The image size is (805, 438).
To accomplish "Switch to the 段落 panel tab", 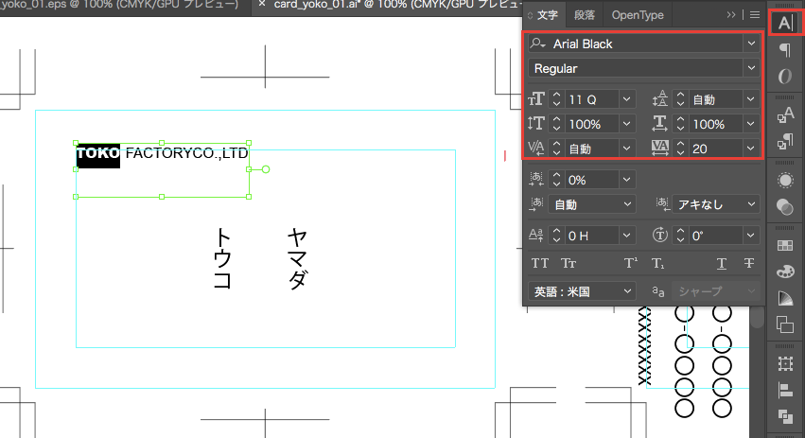I will 585,15.
